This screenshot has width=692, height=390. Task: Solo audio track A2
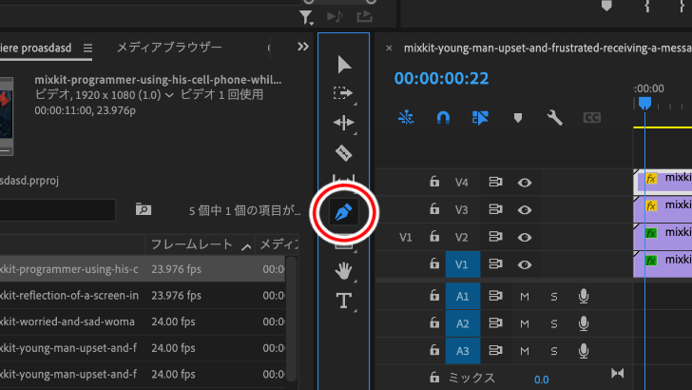tap(554, 323)
